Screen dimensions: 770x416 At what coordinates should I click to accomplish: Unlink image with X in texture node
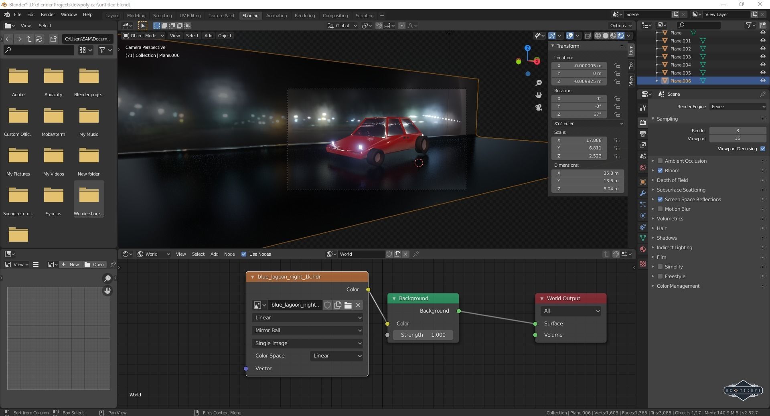point(358,305)
